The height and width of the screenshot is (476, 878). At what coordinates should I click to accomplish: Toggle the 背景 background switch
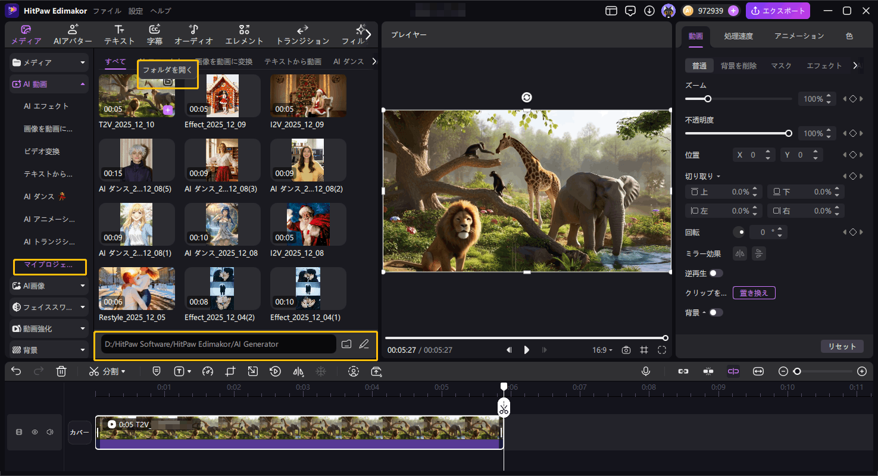pyautogui.click(x=715, y=312)
